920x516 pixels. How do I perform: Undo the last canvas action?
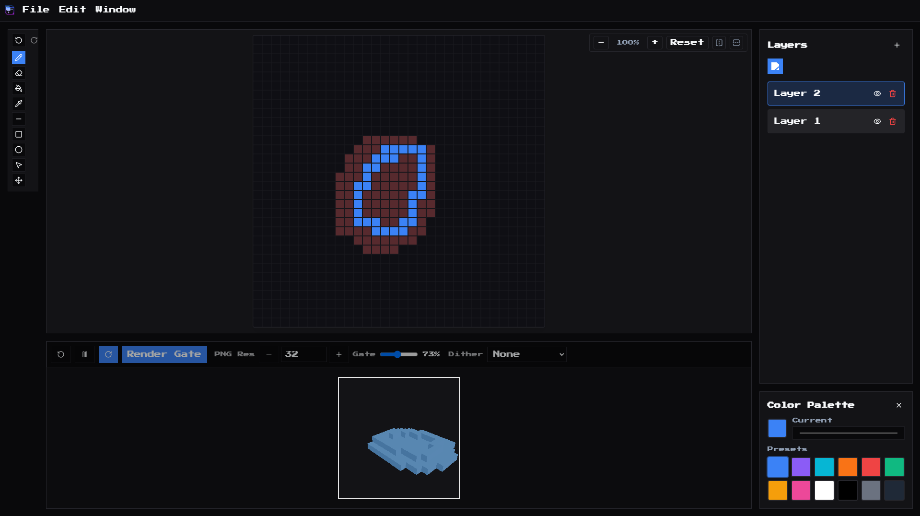pyautogui.click(x=19, y=40)
